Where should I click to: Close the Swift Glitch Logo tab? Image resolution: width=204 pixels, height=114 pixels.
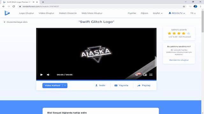point(37,2)
